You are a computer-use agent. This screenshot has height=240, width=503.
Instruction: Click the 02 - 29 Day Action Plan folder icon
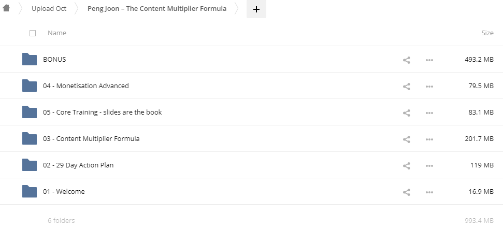(30, 165)
